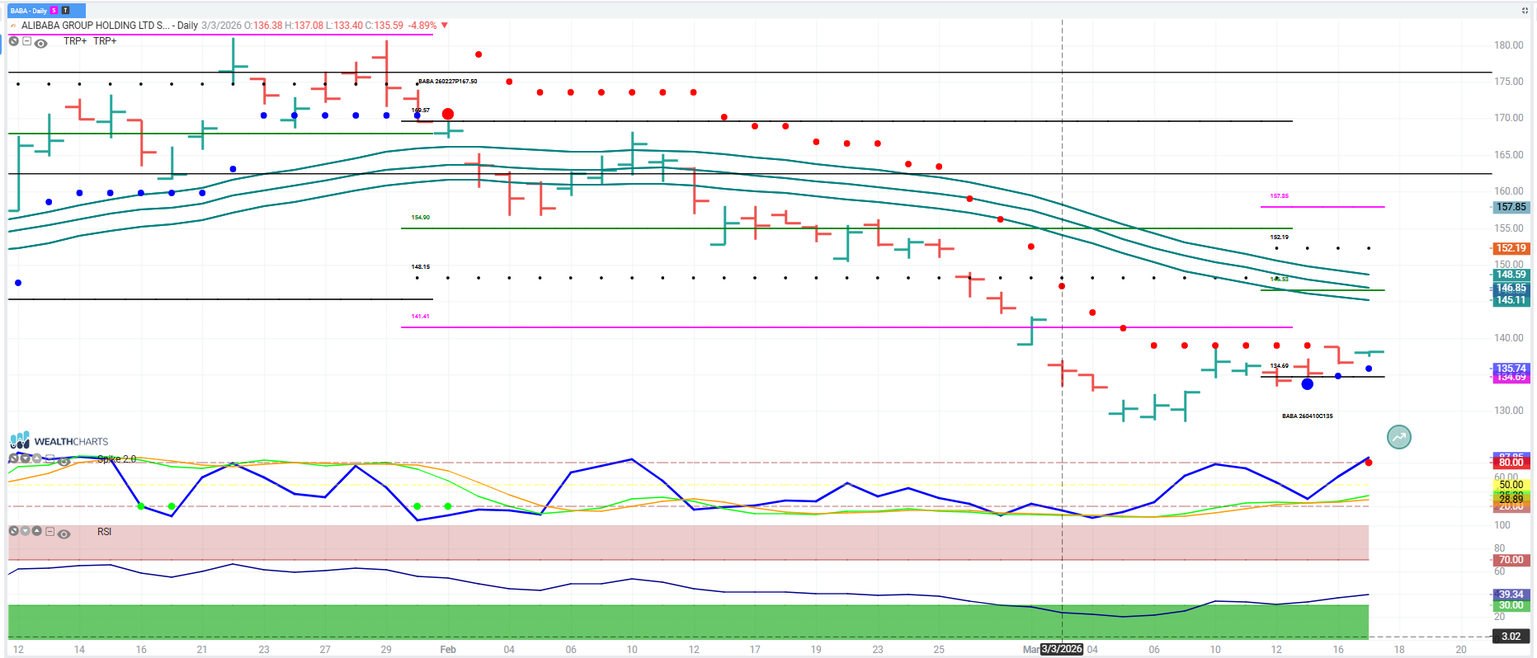The width and height of the screenshot is (1537, 658).
Task: Click the orange symbol icon beside ALIBABA GROUP
Action: [13, 26]
